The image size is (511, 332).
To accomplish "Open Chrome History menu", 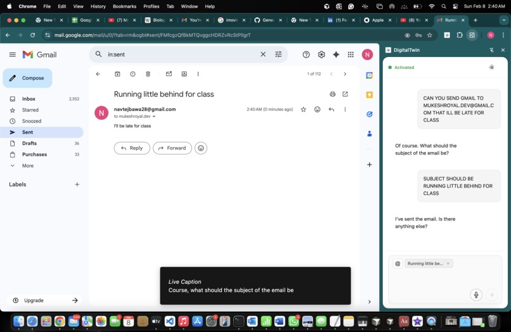I will point(98,6).
